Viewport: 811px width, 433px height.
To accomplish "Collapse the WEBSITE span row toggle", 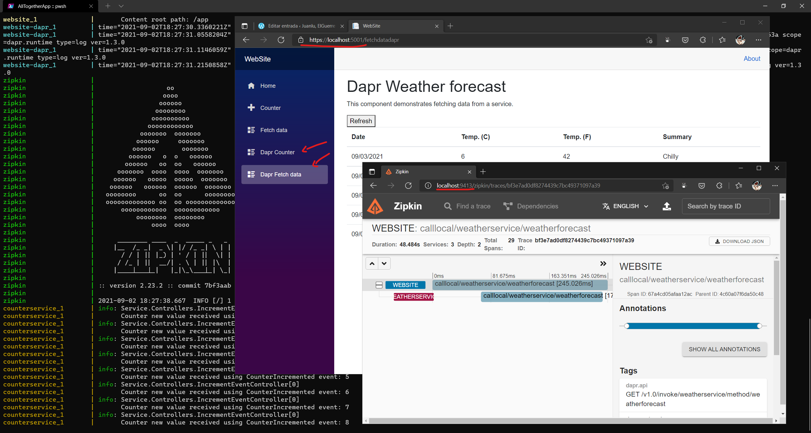I will (x=379, y=285).
